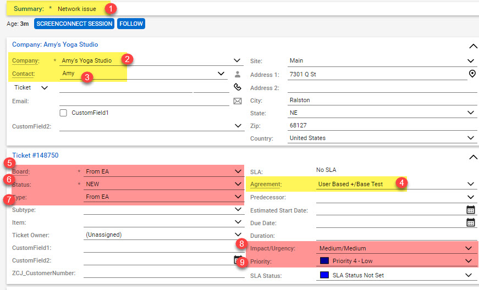
Task: Click the phone call icon
Action: coord(238,87)
